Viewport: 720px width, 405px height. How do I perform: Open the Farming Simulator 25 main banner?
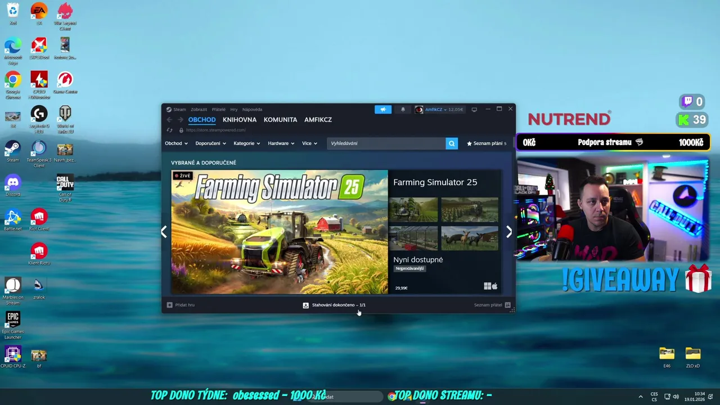point(280,232)
